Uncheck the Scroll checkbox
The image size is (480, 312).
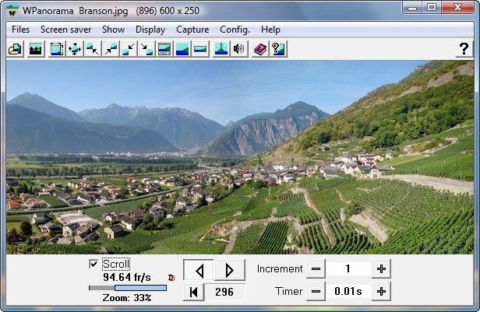[94, 264]
